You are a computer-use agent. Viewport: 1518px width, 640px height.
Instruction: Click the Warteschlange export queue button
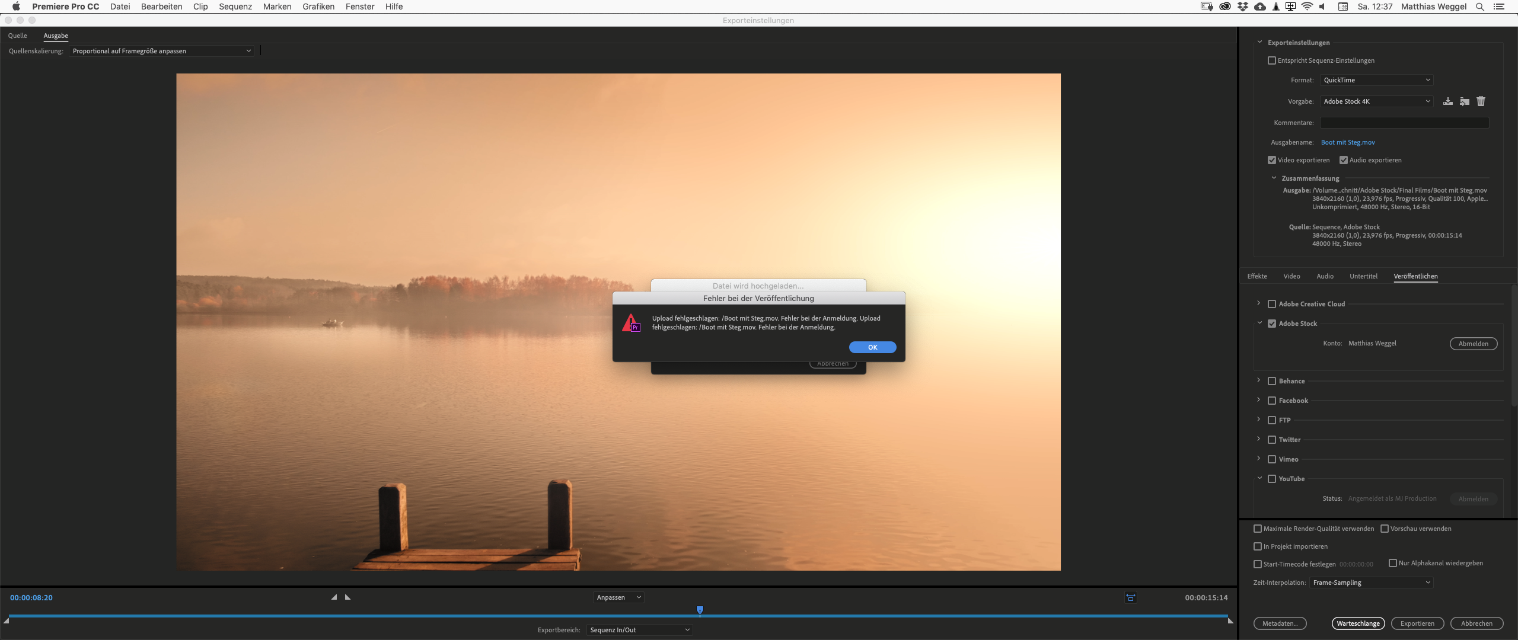pyautogui.click(x=1357, y=623)
